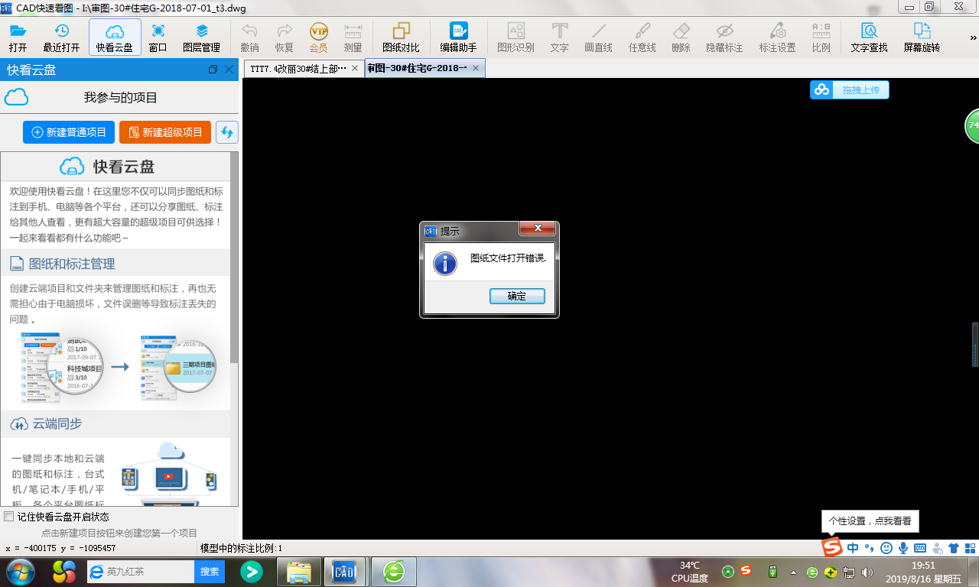Select the 图形识别 tool
The width and height of the screenshot is (979, 587).
pos(516,37)
